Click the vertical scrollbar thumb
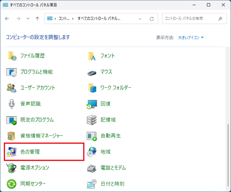Viewport: 231px width, 192px height. coord(228,155)
